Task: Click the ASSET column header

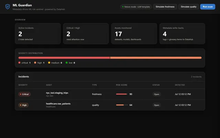Action: coord(49,85)
